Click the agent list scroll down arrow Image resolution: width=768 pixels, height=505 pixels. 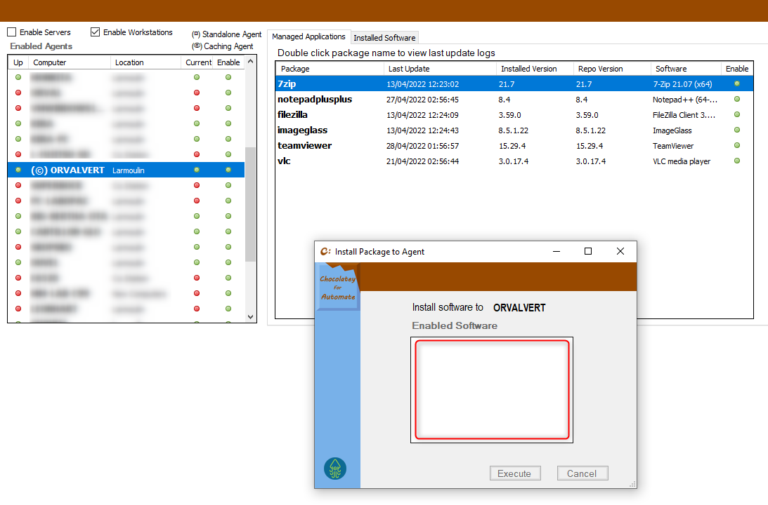(250, 317)
